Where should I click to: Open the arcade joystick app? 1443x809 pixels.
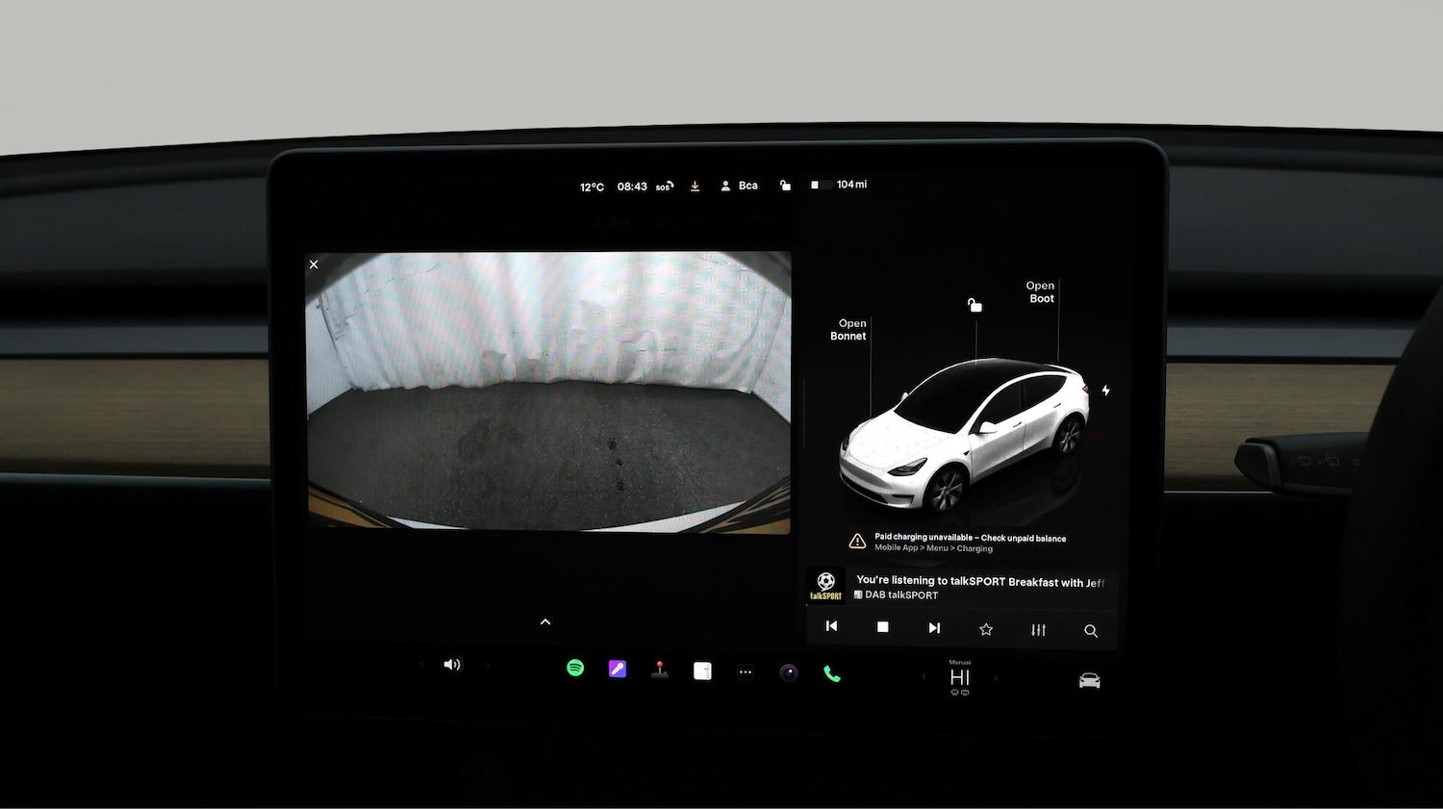tap(660, 670)
